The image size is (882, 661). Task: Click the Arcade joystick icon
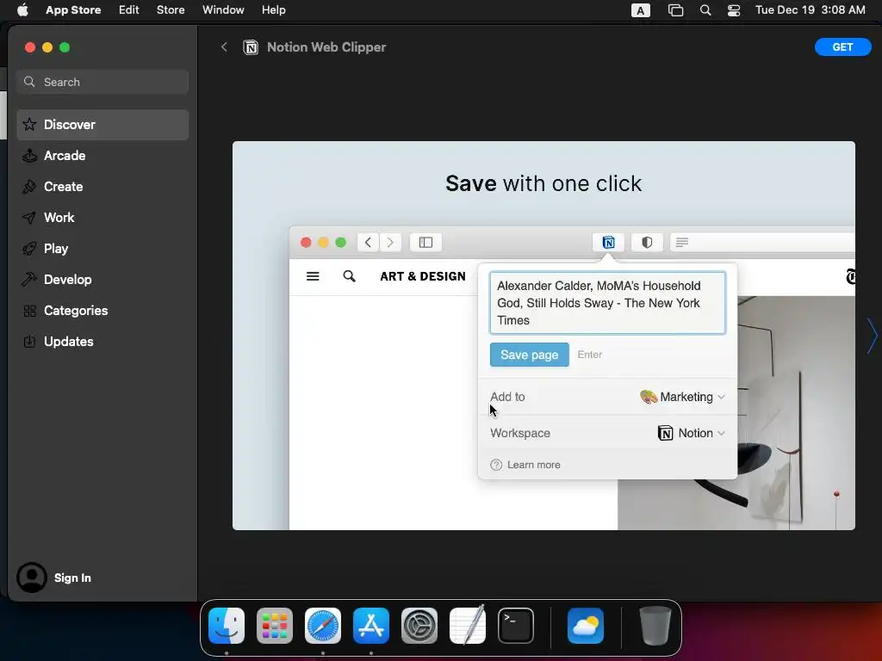(x=29, y=156)
